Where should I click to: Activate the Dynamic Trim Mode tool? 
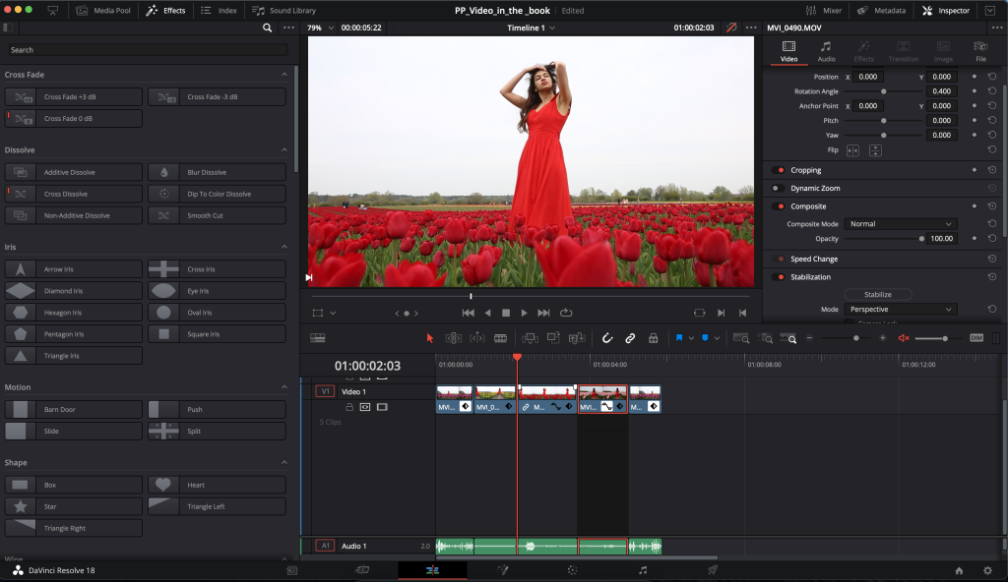coord(477,338)
